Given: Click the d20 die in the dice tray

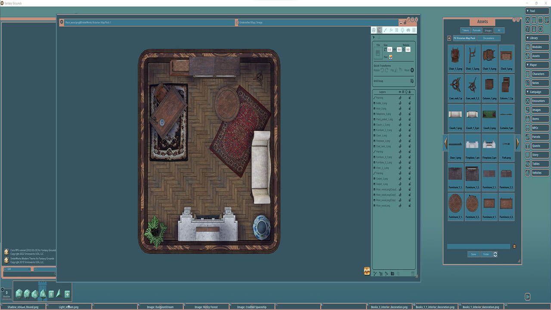Looking at the screenshot, I should click(x=19, y=294).
